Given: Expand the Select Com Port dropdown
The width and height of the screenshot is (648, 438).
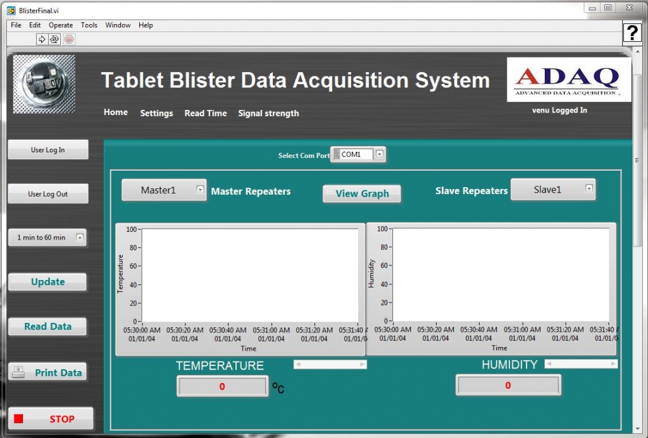Looking at the screenshot, I should pyautogui.click(x=380, y=154).
